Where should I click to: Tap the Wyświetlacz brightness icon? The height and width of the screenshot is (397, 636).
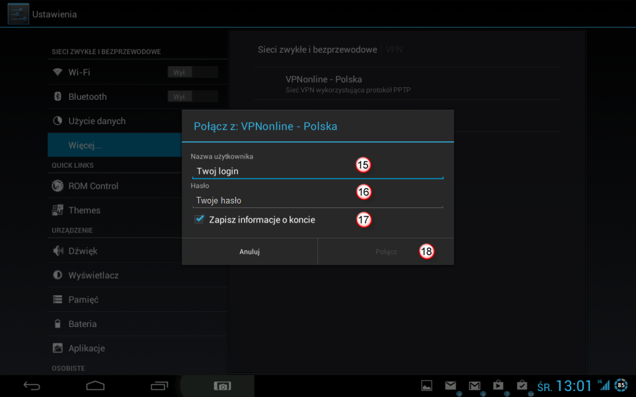(58, 275)
